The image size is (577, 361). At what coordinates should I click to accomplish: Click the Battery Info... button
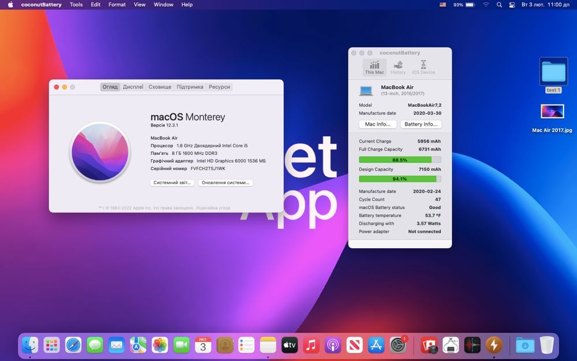coord(421,124)
